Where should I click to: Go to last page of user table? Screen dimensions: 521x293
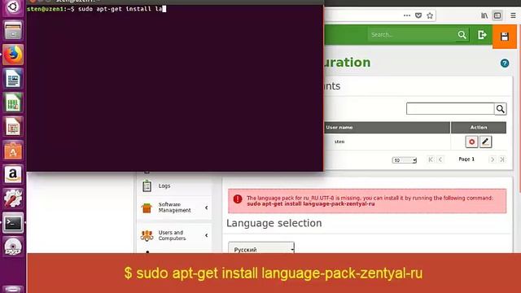(x=502, y=160)
